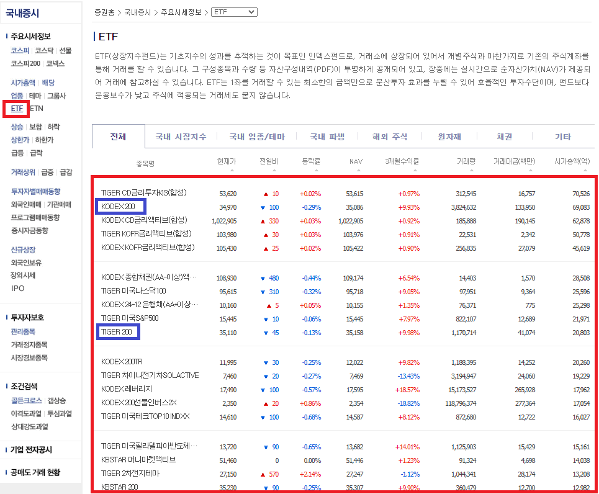
Task: Open KODEX 레버리지 ETF
Action: tap(127, 389)
